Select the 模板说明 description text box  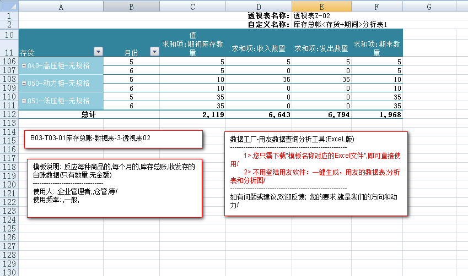tap(115, 187)
